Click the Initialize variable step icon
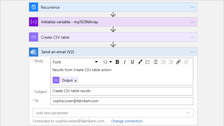 click(x=34, y=22)
